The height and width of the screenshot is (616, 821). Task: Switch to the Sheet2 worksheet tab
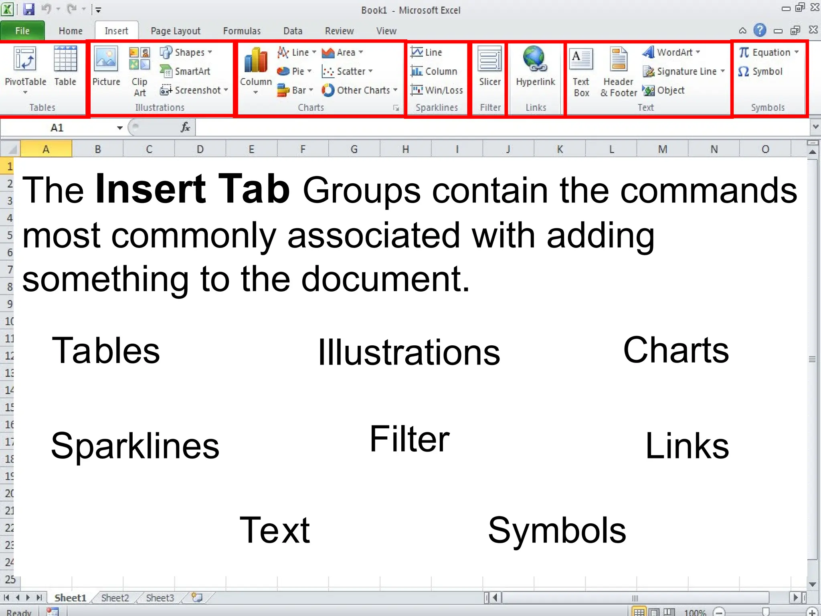pos(115,598)
